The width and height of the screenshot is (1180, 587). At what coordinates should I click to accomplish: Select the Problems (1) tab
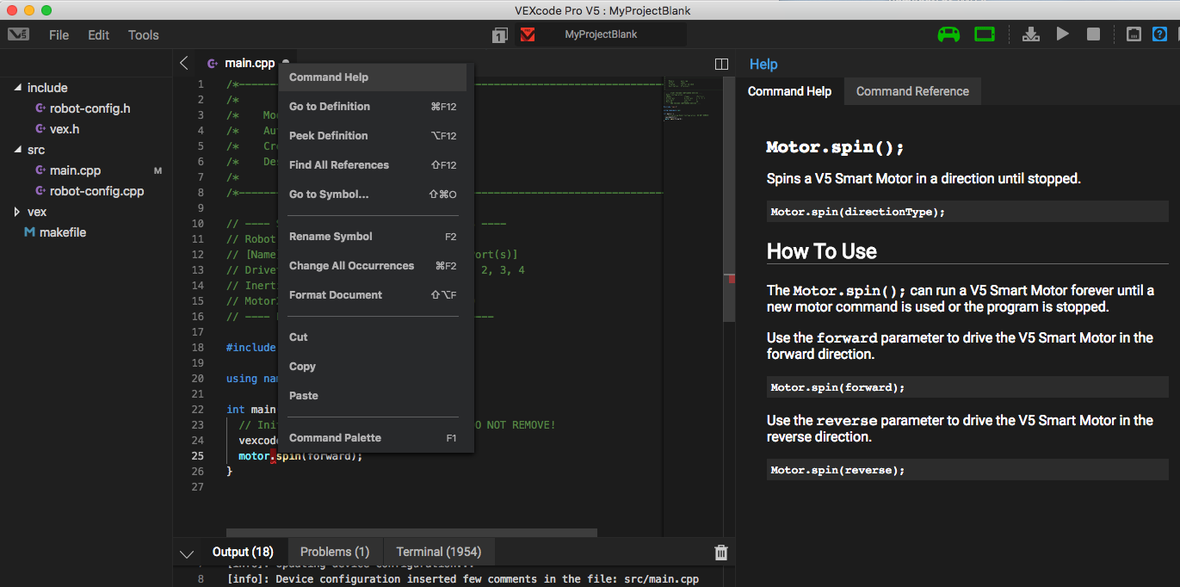coord(335,552)
